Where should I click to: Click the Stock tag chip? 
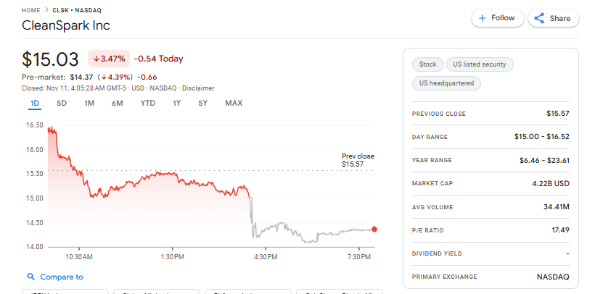pos(427,64)
